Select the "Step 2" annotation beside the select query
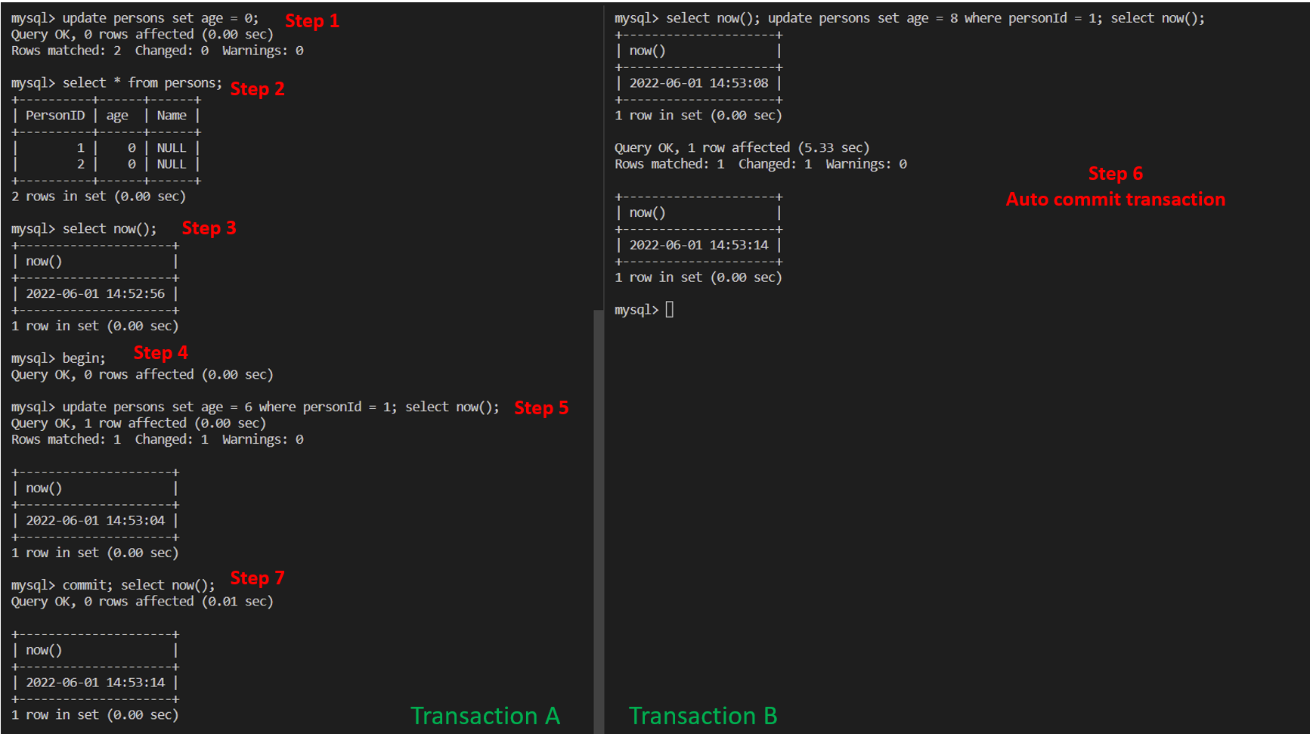The width and height of the screenshot is (1310, 734). 257,89
